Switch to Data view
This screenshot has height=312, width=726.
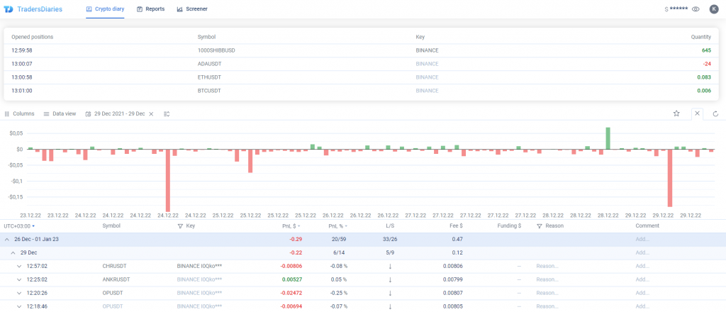(60, 113)
